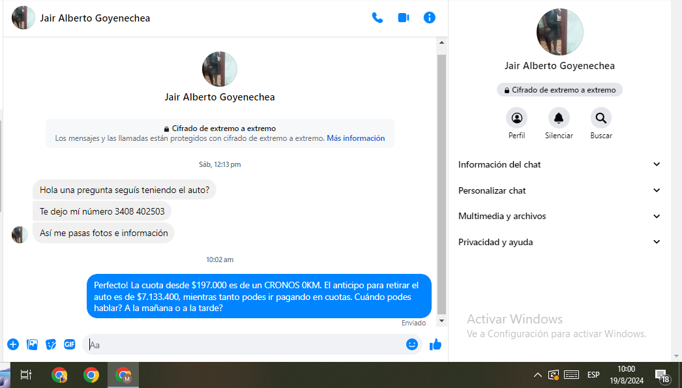Toggle the conversation information panel
Image resolution: width=682 pixels, height=388 pixels.
[429, 18]
